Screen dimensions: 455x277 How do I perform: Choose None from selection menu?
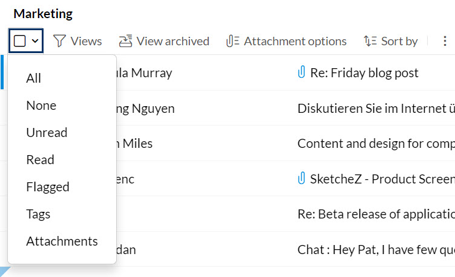[x=41, y=106]
